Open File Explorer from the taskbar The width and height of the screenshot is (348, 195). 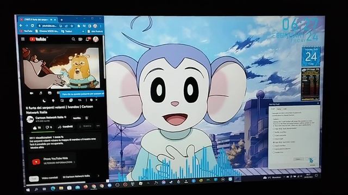(61, 188)
